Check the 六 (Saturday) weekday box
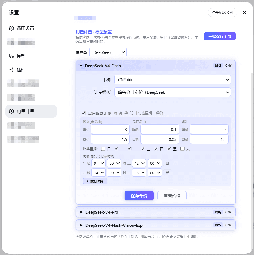The width and height of the screenshot is (254, 255). point(182,149)
